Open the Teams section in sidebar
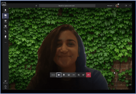Image resolution: width=136 pixels, height=94 pixels. click(5, 21)
